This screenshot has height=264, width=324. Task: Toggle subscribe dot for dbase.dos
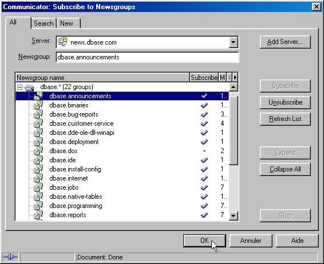pyautogui.click(x=204, y=151)
